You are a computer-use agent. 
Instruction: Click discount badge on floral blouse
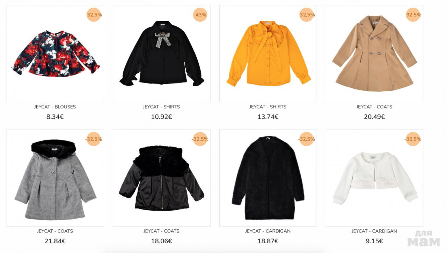(x=94, y=15)
